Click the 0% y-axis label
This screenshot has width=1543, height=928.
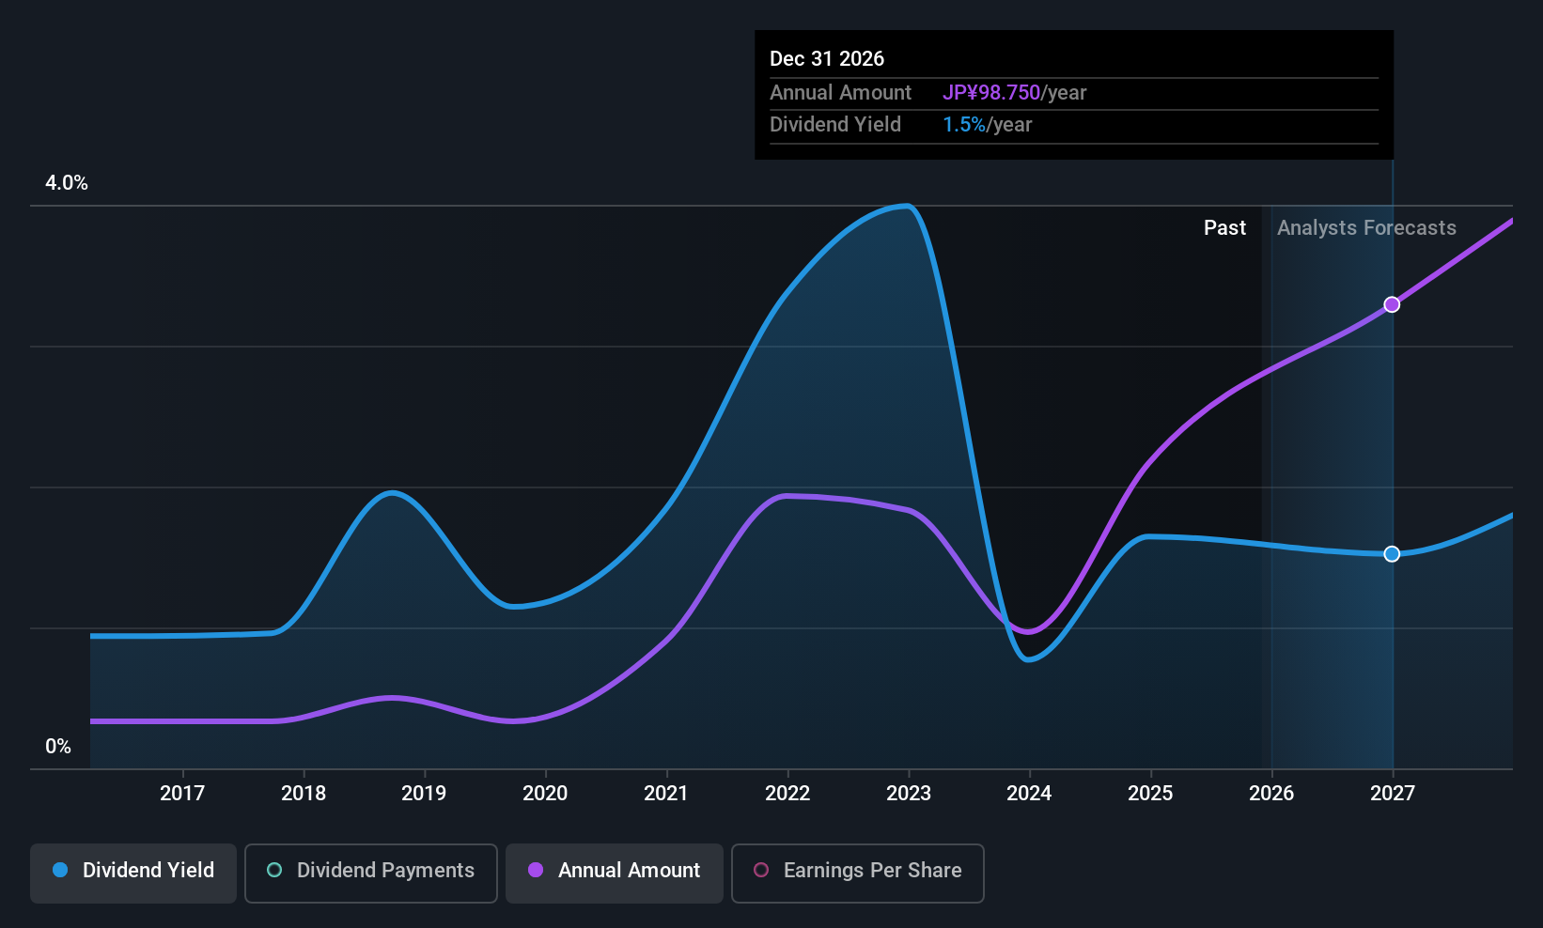(x=58, y=747)
